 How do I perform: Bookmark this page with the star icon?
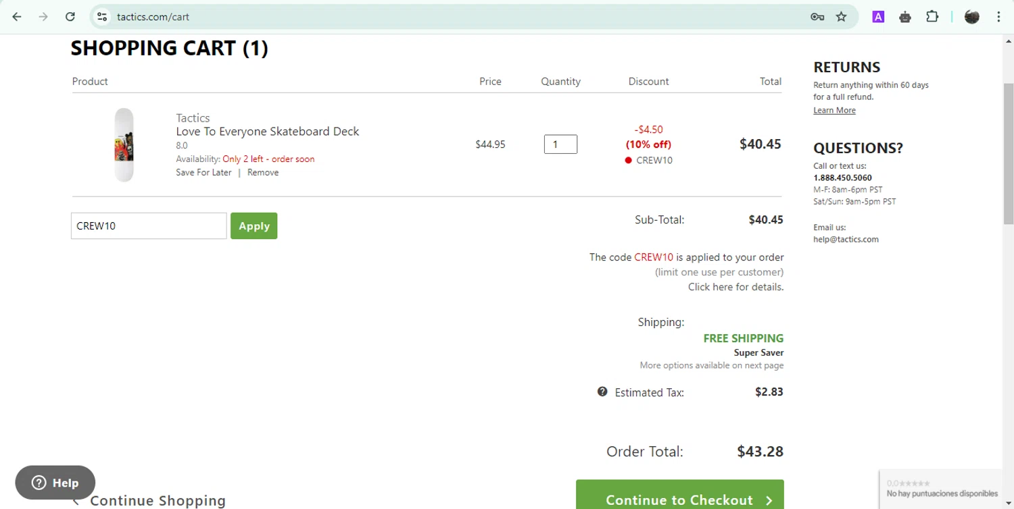coord(841,17)
